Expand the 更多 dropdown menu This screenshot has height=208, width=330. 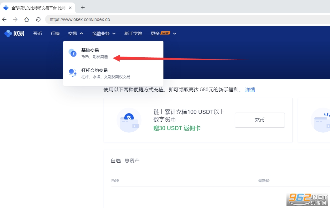point(163,33)
